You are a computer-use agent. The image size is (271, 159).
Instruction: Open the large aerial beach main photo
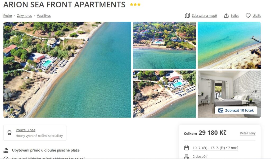pyautogui.click(x=67, y=70)
